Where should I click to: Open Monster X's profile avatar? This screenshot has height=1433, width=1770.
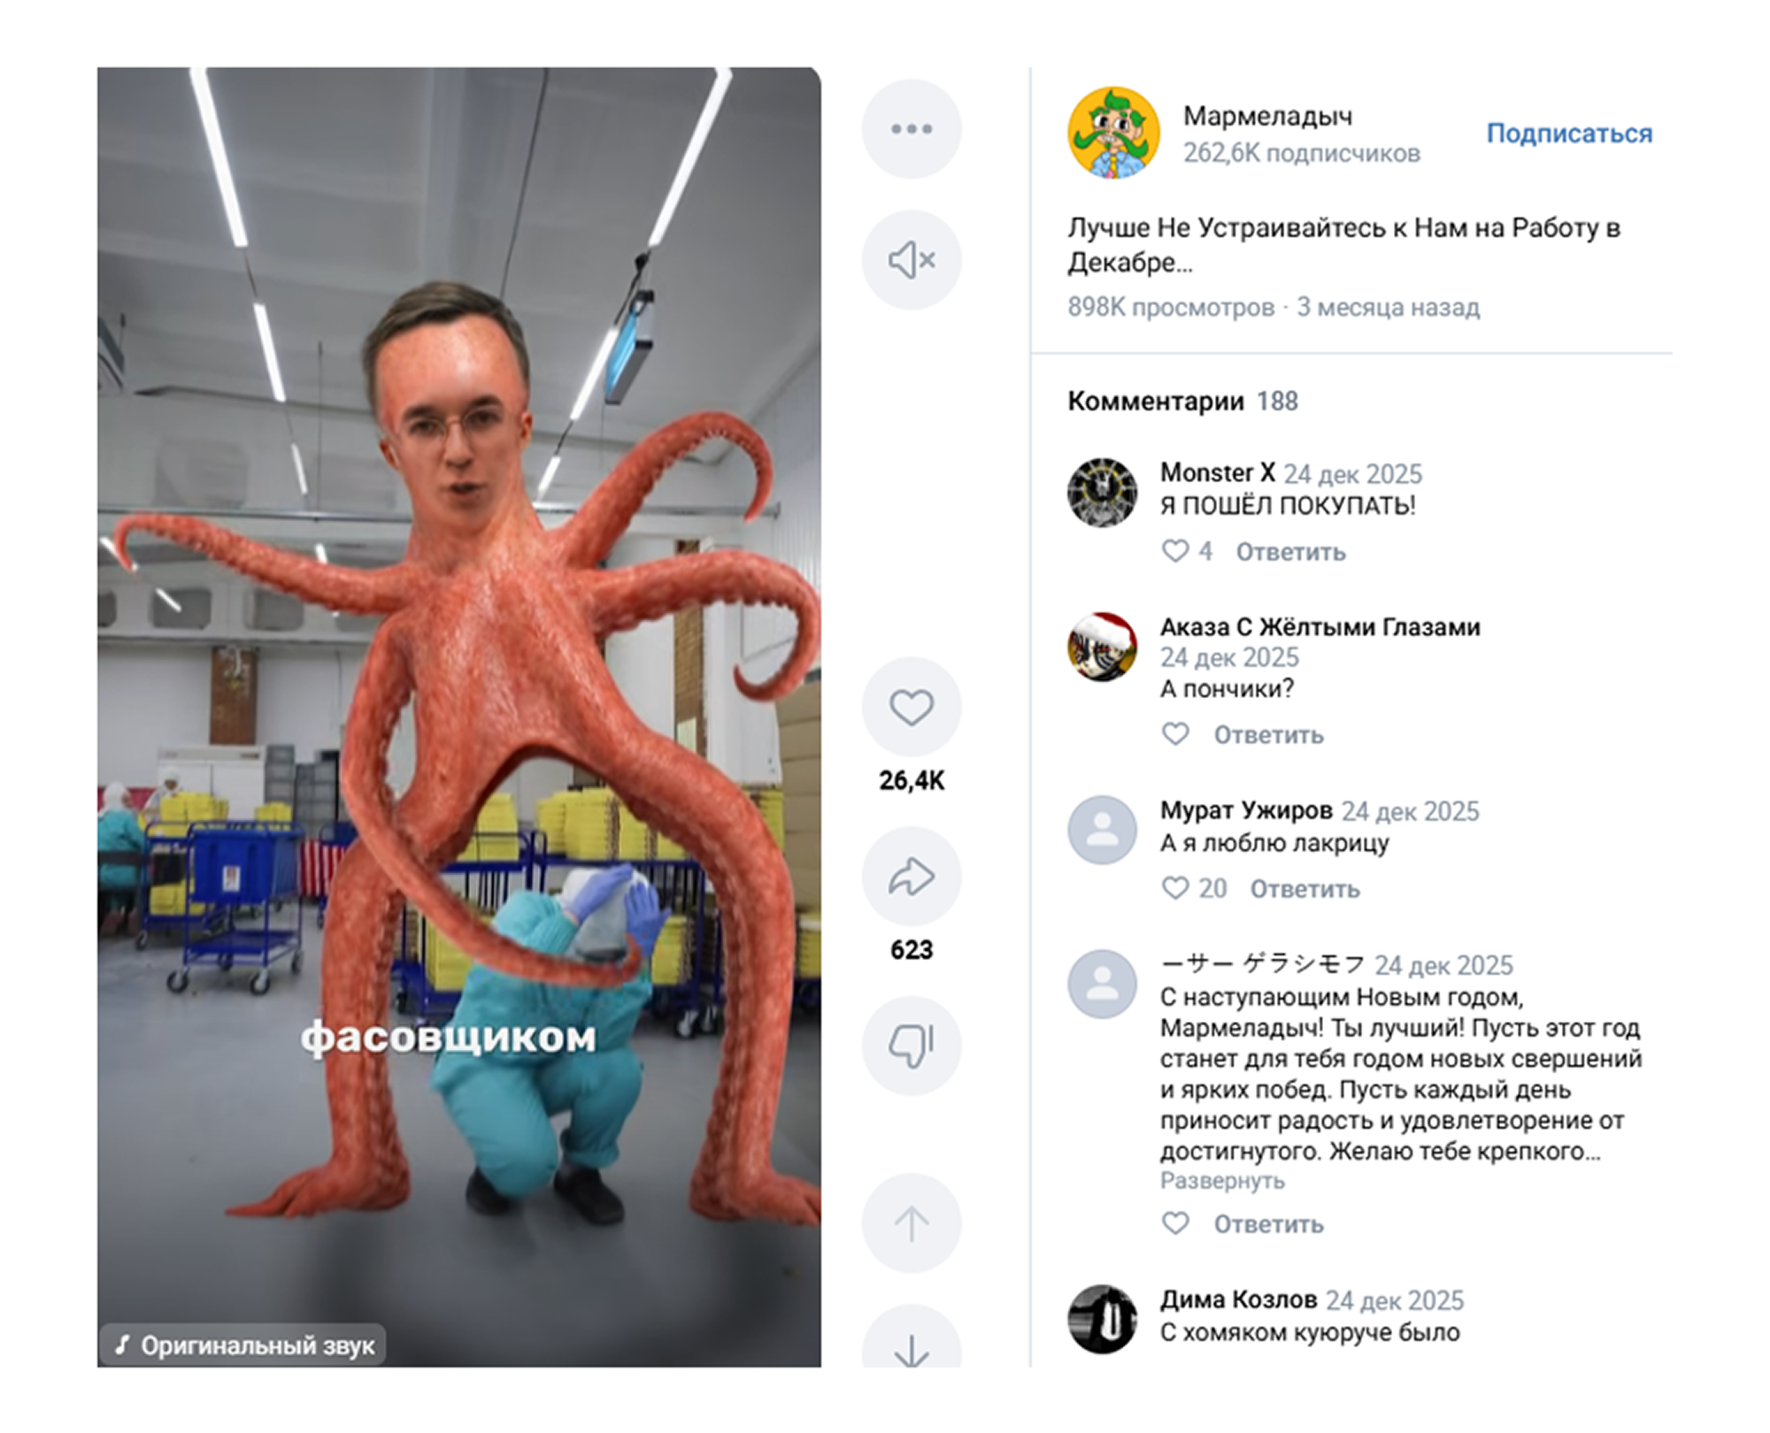click(1102, 493)
